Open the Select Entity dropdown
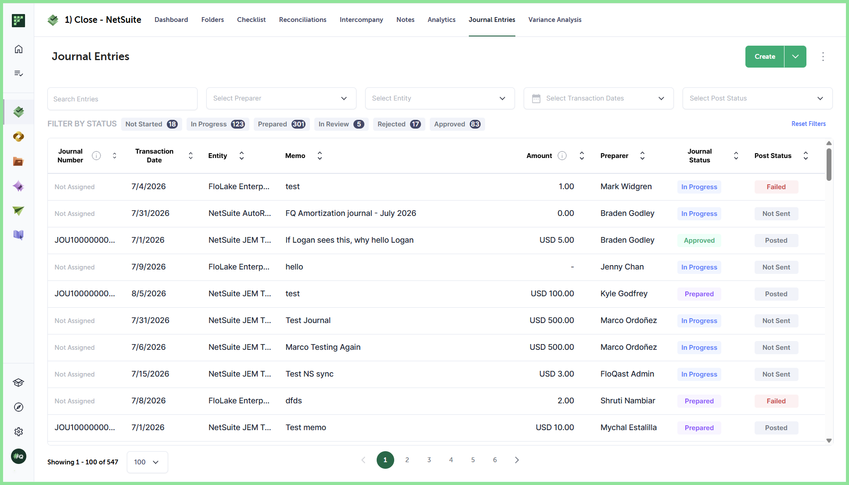 point(440,98)
